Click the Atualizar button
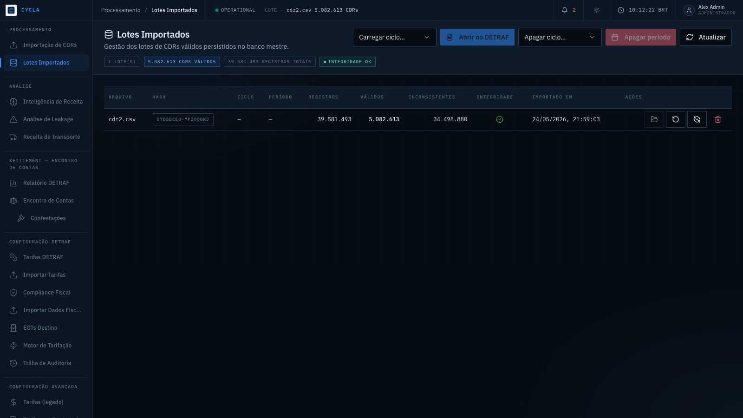Viewport: 743px width, 418px height. click(706, 37)
